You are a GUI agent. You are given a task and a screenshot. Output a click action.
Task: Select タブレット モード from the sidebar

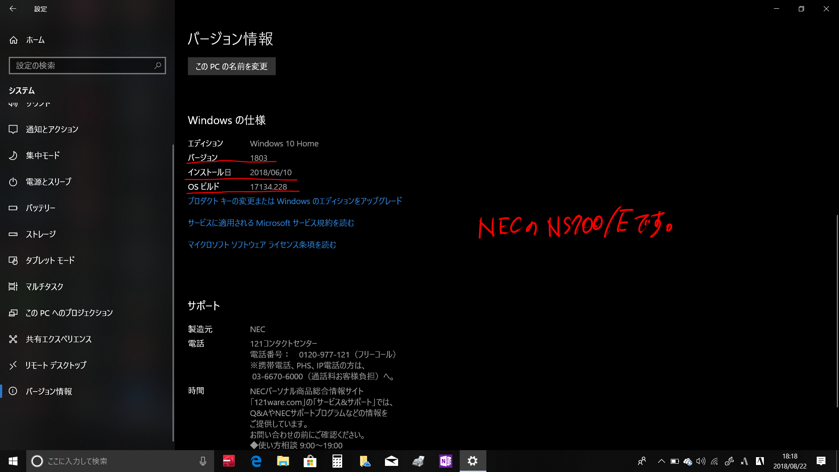coord(50,260)
